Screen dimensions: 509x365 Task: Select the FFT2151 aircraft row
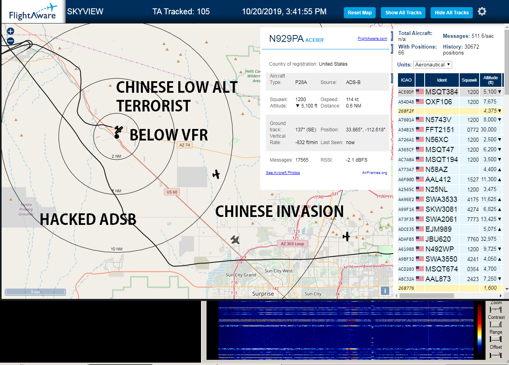coord(450,130)
